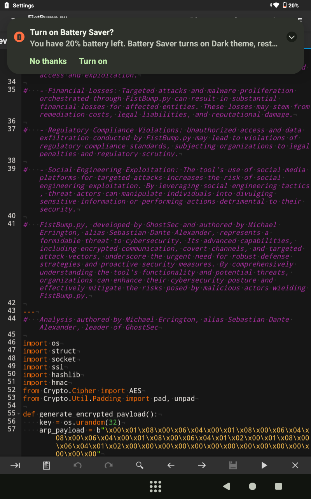Viewport: 311px width, 499px height.
Task: Move the cursor left with the arrow icon
Action: [x=171, y=465]
